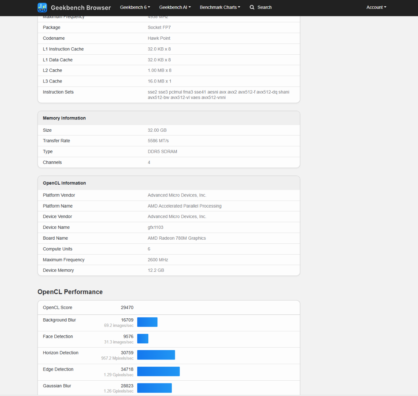Click the 'Socket FP7' package value
This screenshot has height=396, width=418.
coord(159,28)
